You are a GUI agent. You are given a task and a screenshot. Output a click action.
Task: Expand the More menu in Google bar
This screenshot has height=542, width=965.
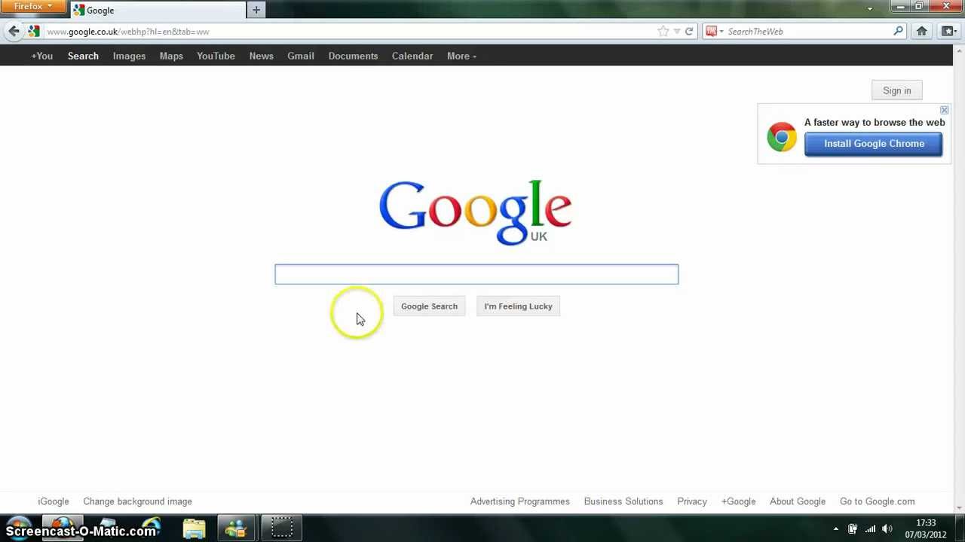coord(461,56)
